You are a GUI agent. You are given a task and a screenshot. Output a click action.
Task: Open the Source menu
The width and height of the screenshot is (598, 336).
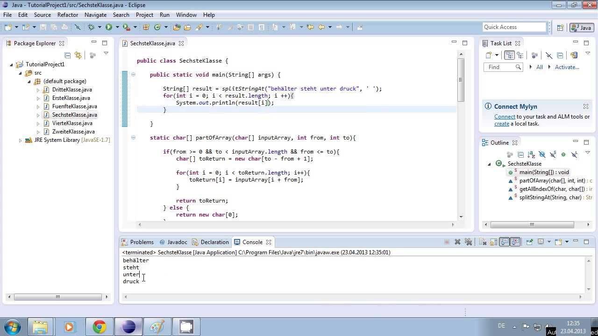[x=42, y=15]
